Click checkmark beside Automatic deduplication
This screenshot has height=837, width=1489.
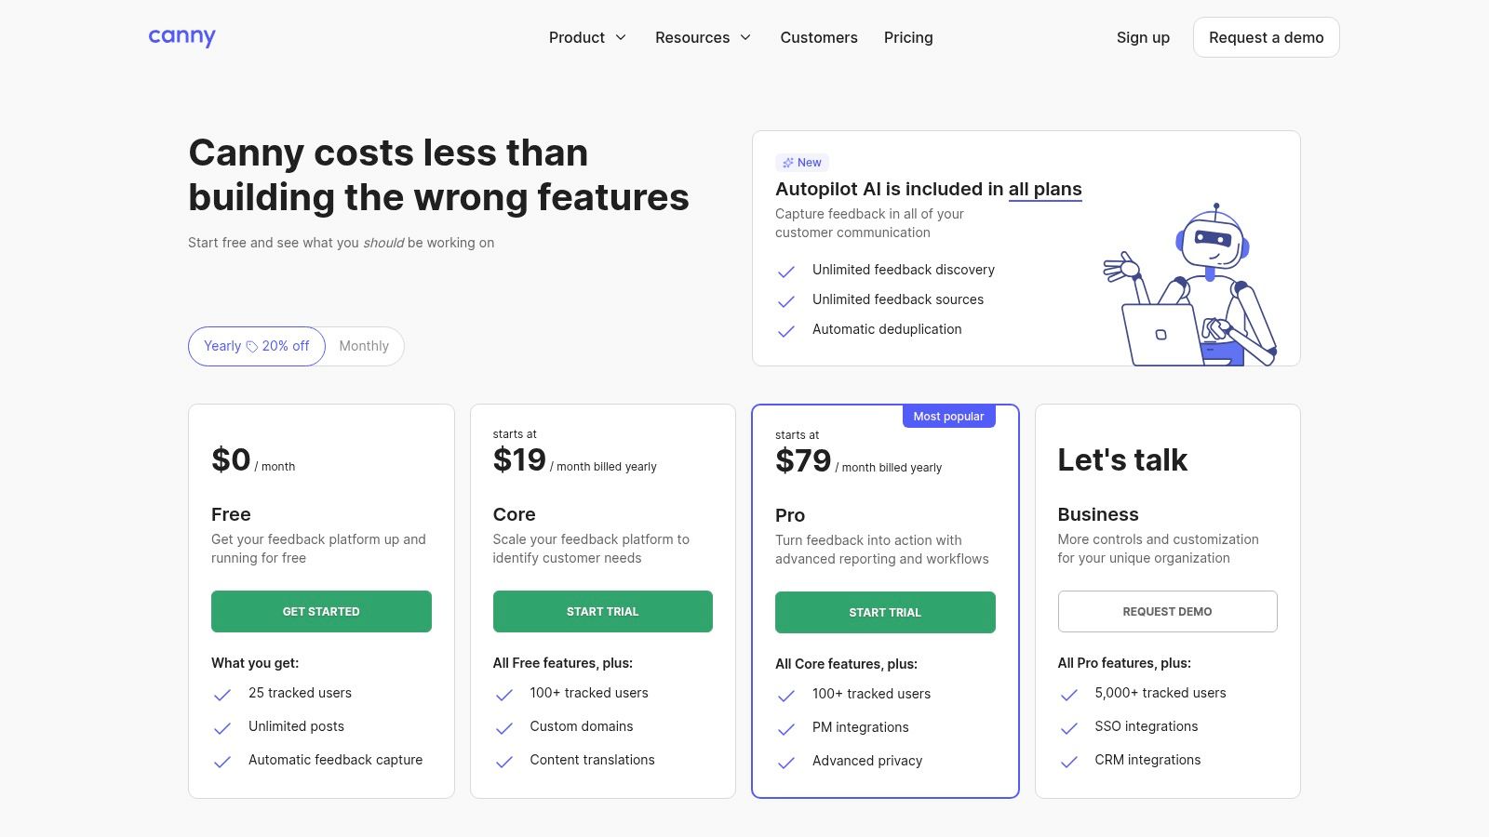pos(786,331)
